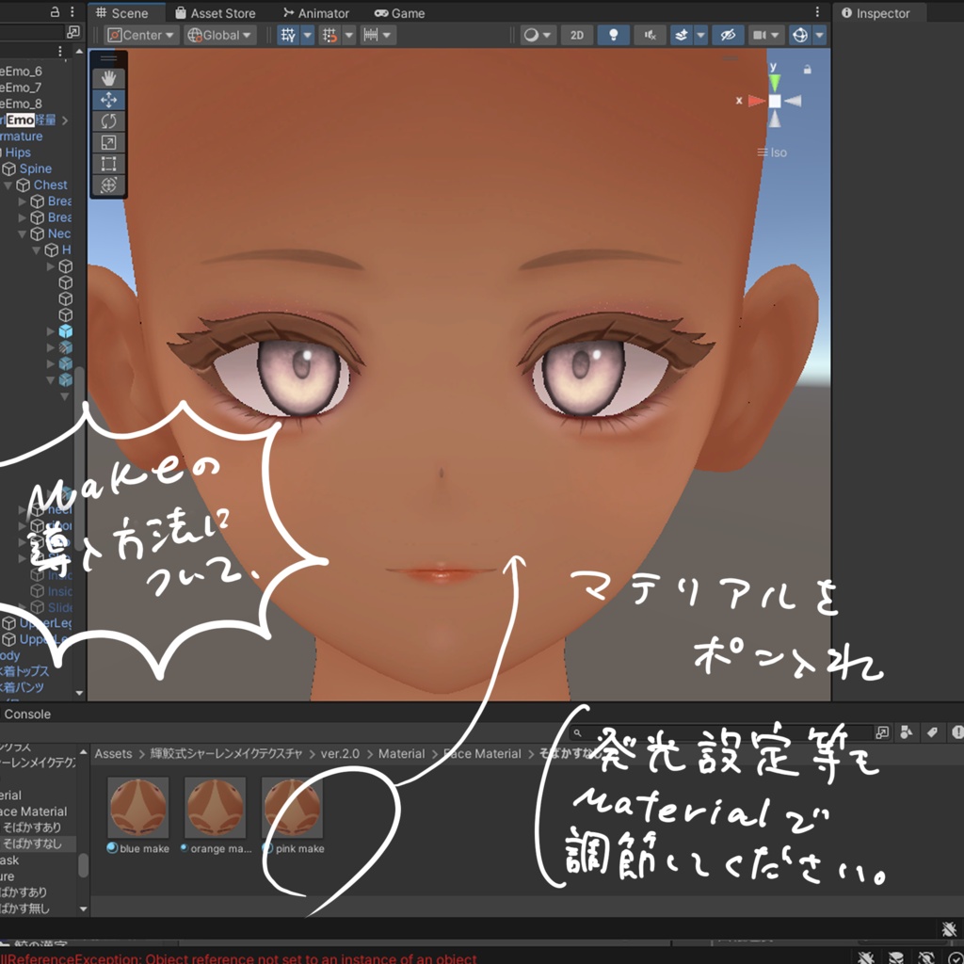Select Spine object in Hierarchy
Viewport: 964px width, 964px height.
point(35,169)
